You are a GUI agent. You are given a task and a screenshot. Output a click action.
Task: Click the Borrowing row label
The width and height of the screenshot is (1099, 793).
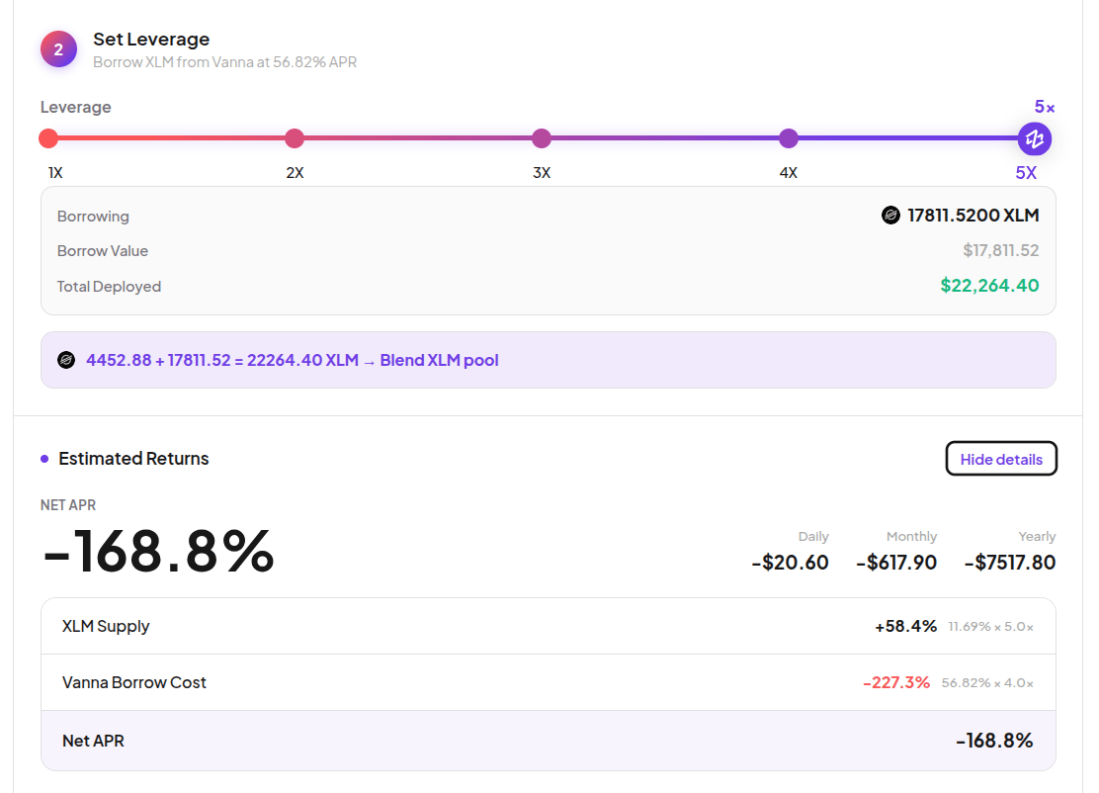[x=93, y=216]
